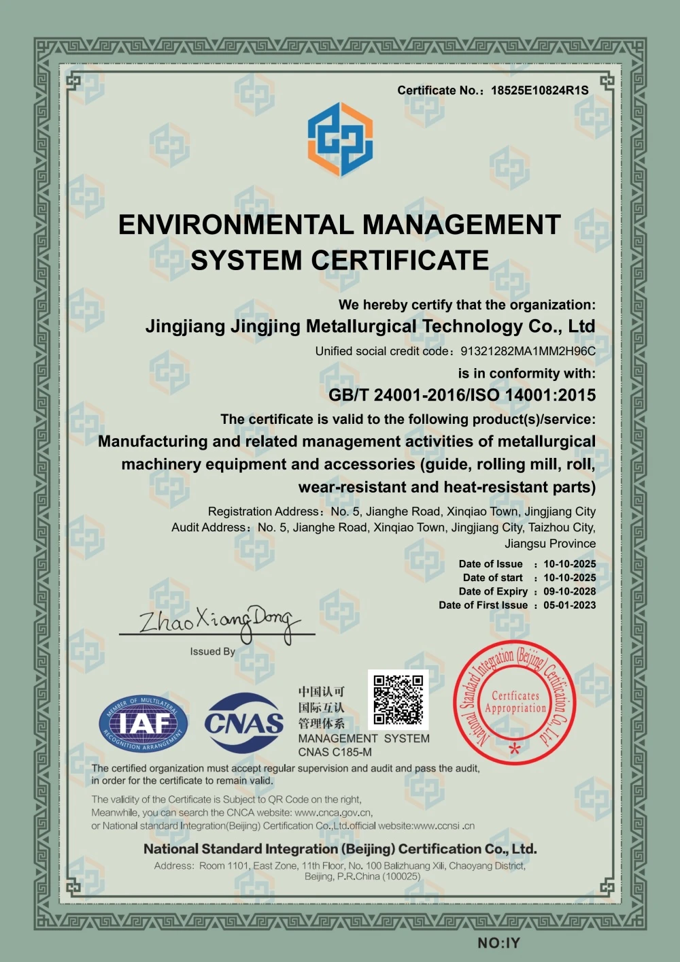
Task: Click the "MANAGEMENT SYSTEM" label
Action: (364, 739)
